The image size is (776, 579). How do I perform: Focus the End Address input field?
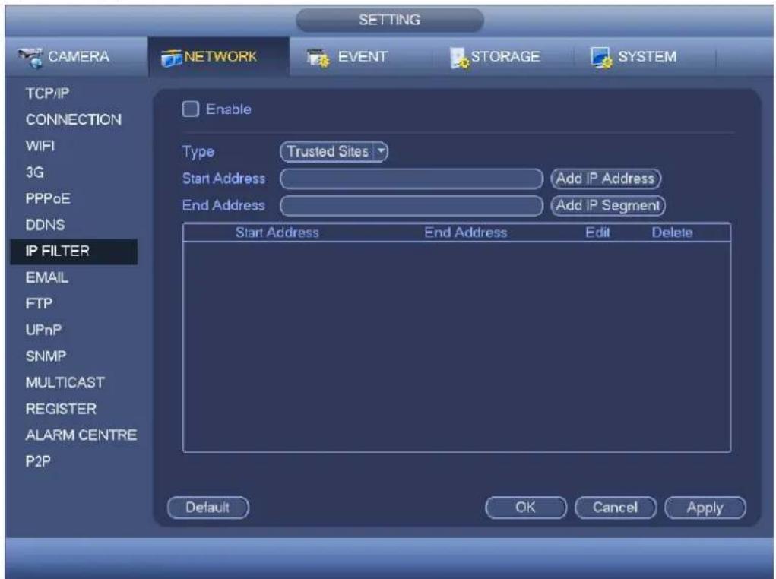(411, 205)
